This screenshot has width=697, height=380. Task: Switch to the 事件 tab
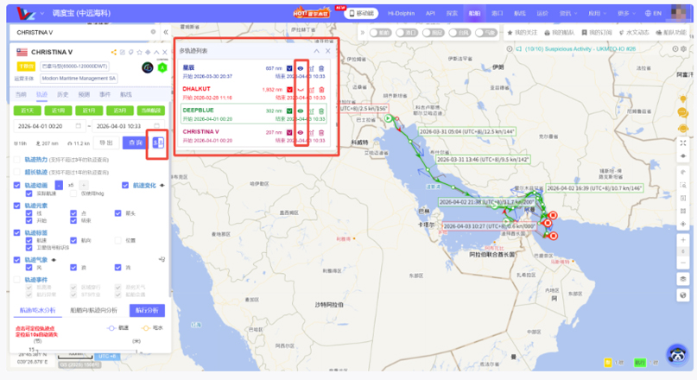105,94
